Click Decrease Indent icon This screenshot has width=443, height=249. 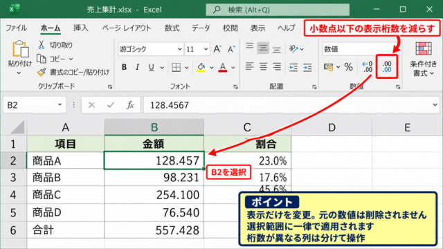point(293,68)
